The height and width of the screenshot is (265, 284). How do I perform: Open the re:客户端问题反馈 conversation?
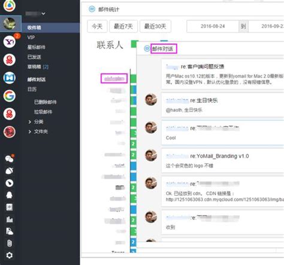point(222,74)
